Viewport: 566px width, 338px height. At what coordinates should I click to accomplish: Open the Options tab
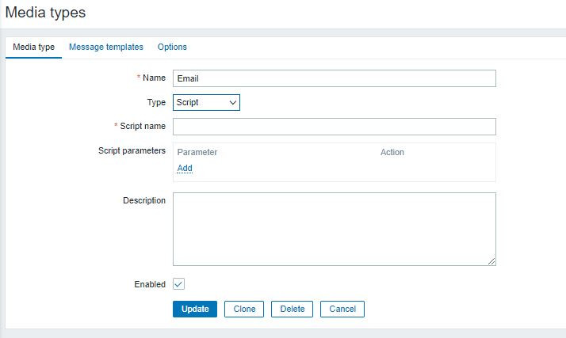click(172, 47)
